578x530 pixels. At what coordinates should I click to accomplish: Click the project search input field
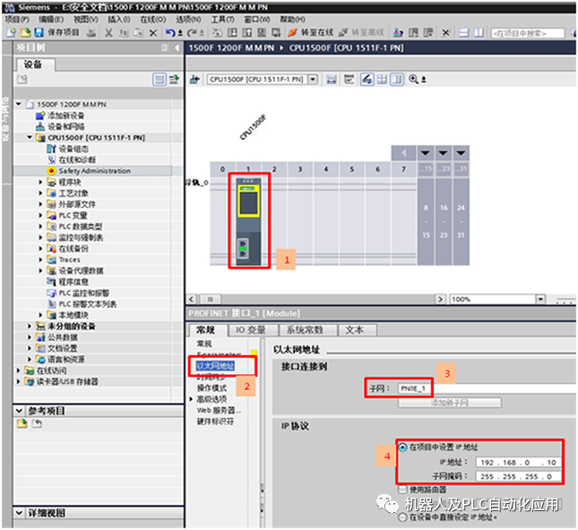tap(528, 33)
